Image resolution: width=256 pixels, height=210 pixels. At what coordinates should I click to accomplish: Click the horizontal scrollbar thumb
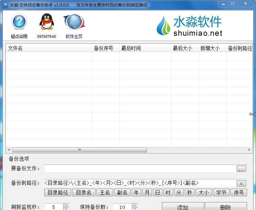point(80,150)
